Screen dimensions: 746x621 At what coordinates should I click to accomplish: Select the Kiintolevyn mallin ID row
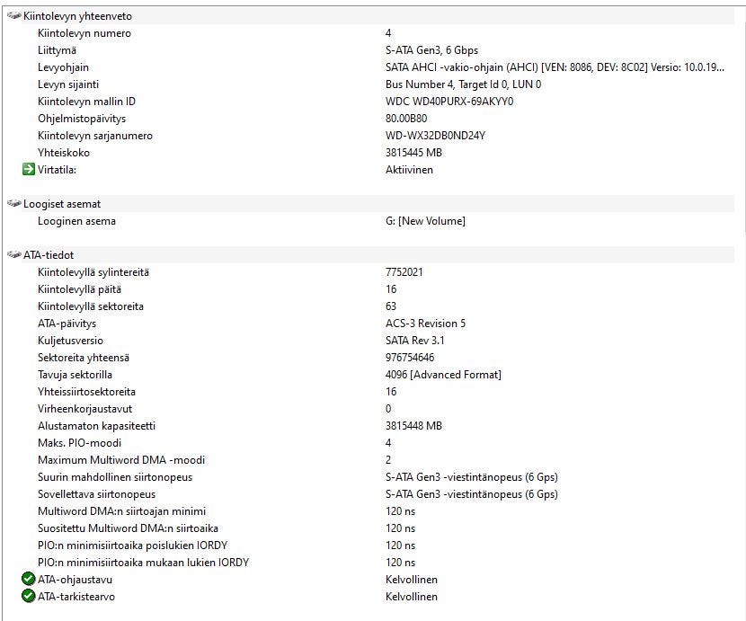click(370, 102)
